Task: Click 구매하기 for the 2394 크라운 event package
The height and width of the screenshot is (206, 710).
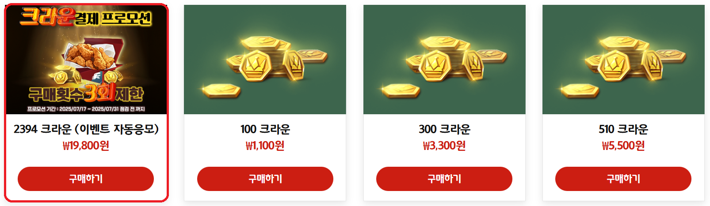Action: (x=86, y=179)
